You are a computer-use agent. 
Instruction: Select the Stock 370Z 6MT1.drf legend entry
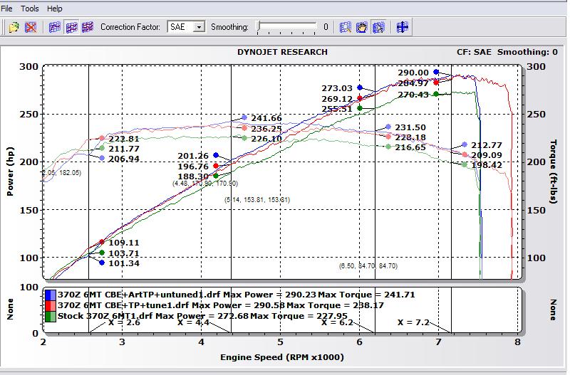coord(202,316)
